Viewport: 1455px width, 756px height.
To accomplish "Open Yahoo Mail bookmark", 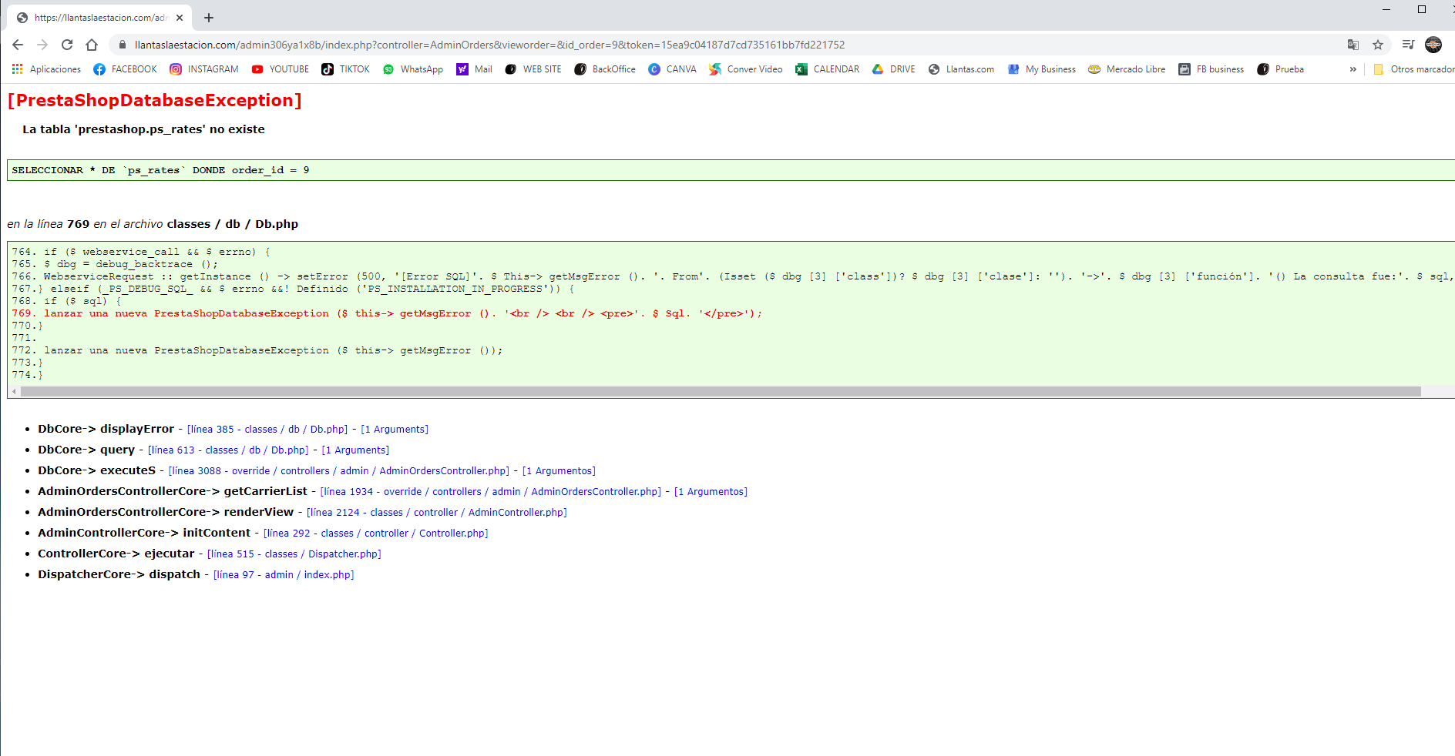I will tap(475, 69).
